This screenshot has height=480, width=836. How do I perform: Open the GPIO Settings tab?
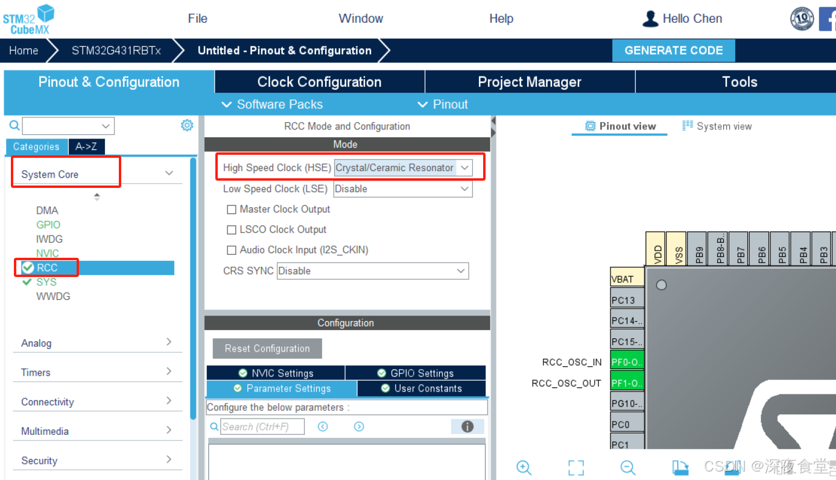click(416, 373)
